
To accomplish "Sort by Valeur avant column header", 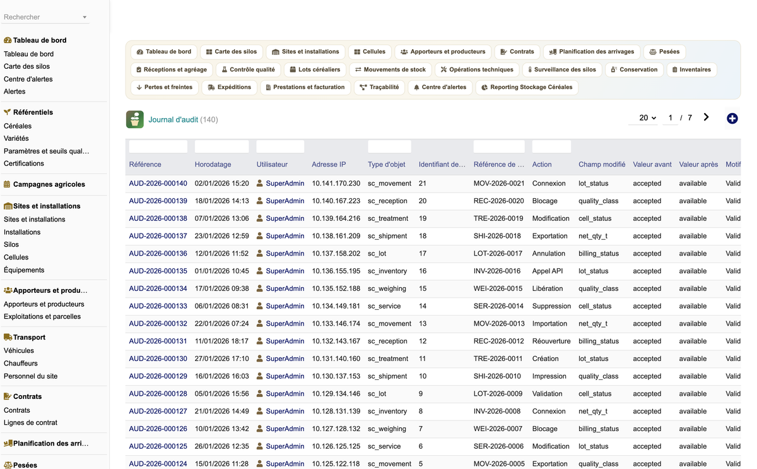I will (x=652, y=164).
